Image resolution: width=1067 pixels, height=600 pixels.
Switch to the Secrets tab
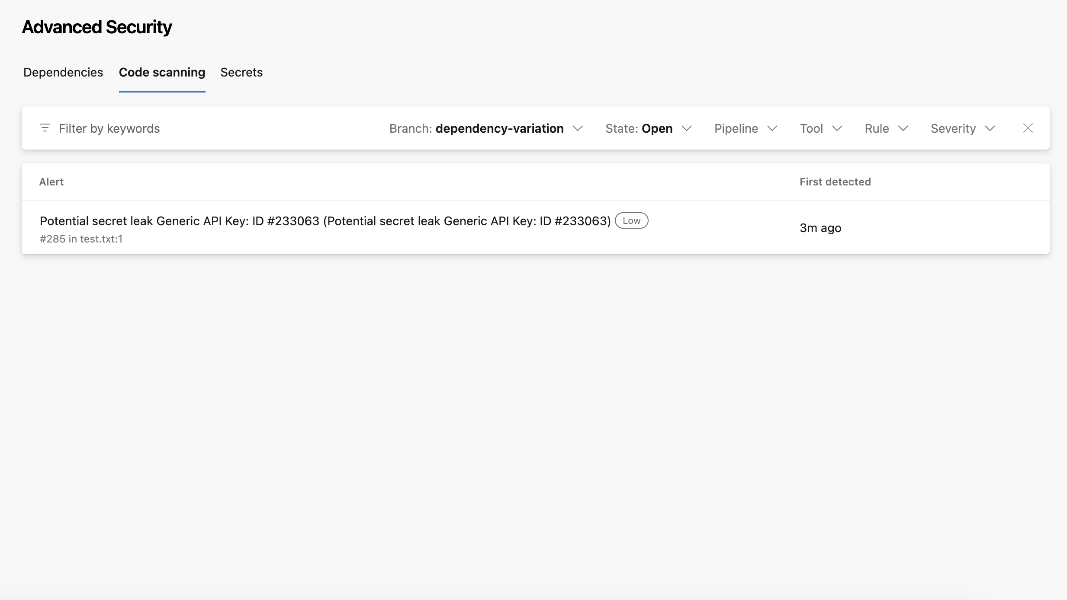pos(241,72)
